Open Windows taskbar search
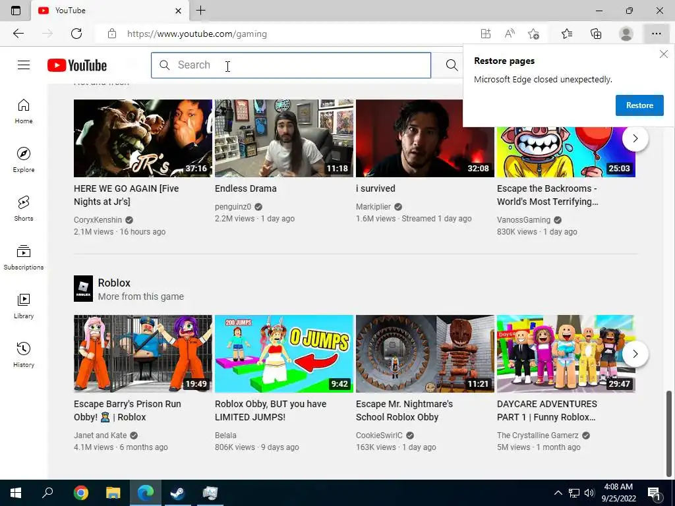675x506 pixels. pos(47,493)
